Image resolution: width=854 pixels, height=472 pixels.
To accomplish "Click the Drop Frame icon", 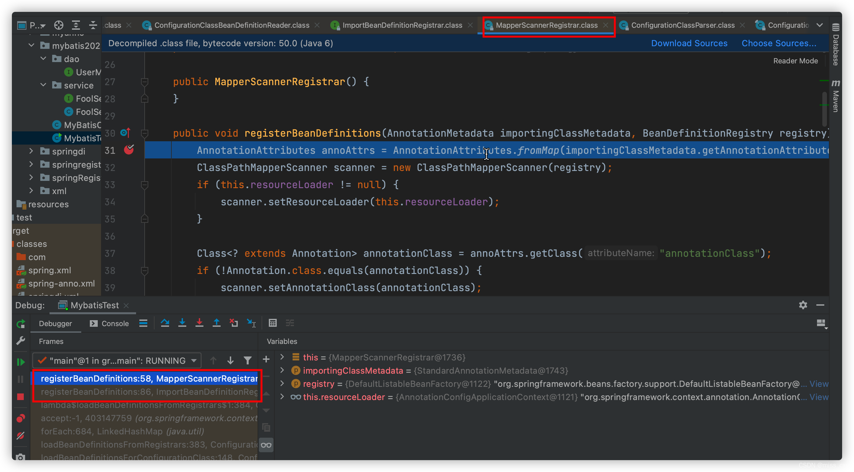I will coord(234,323).
